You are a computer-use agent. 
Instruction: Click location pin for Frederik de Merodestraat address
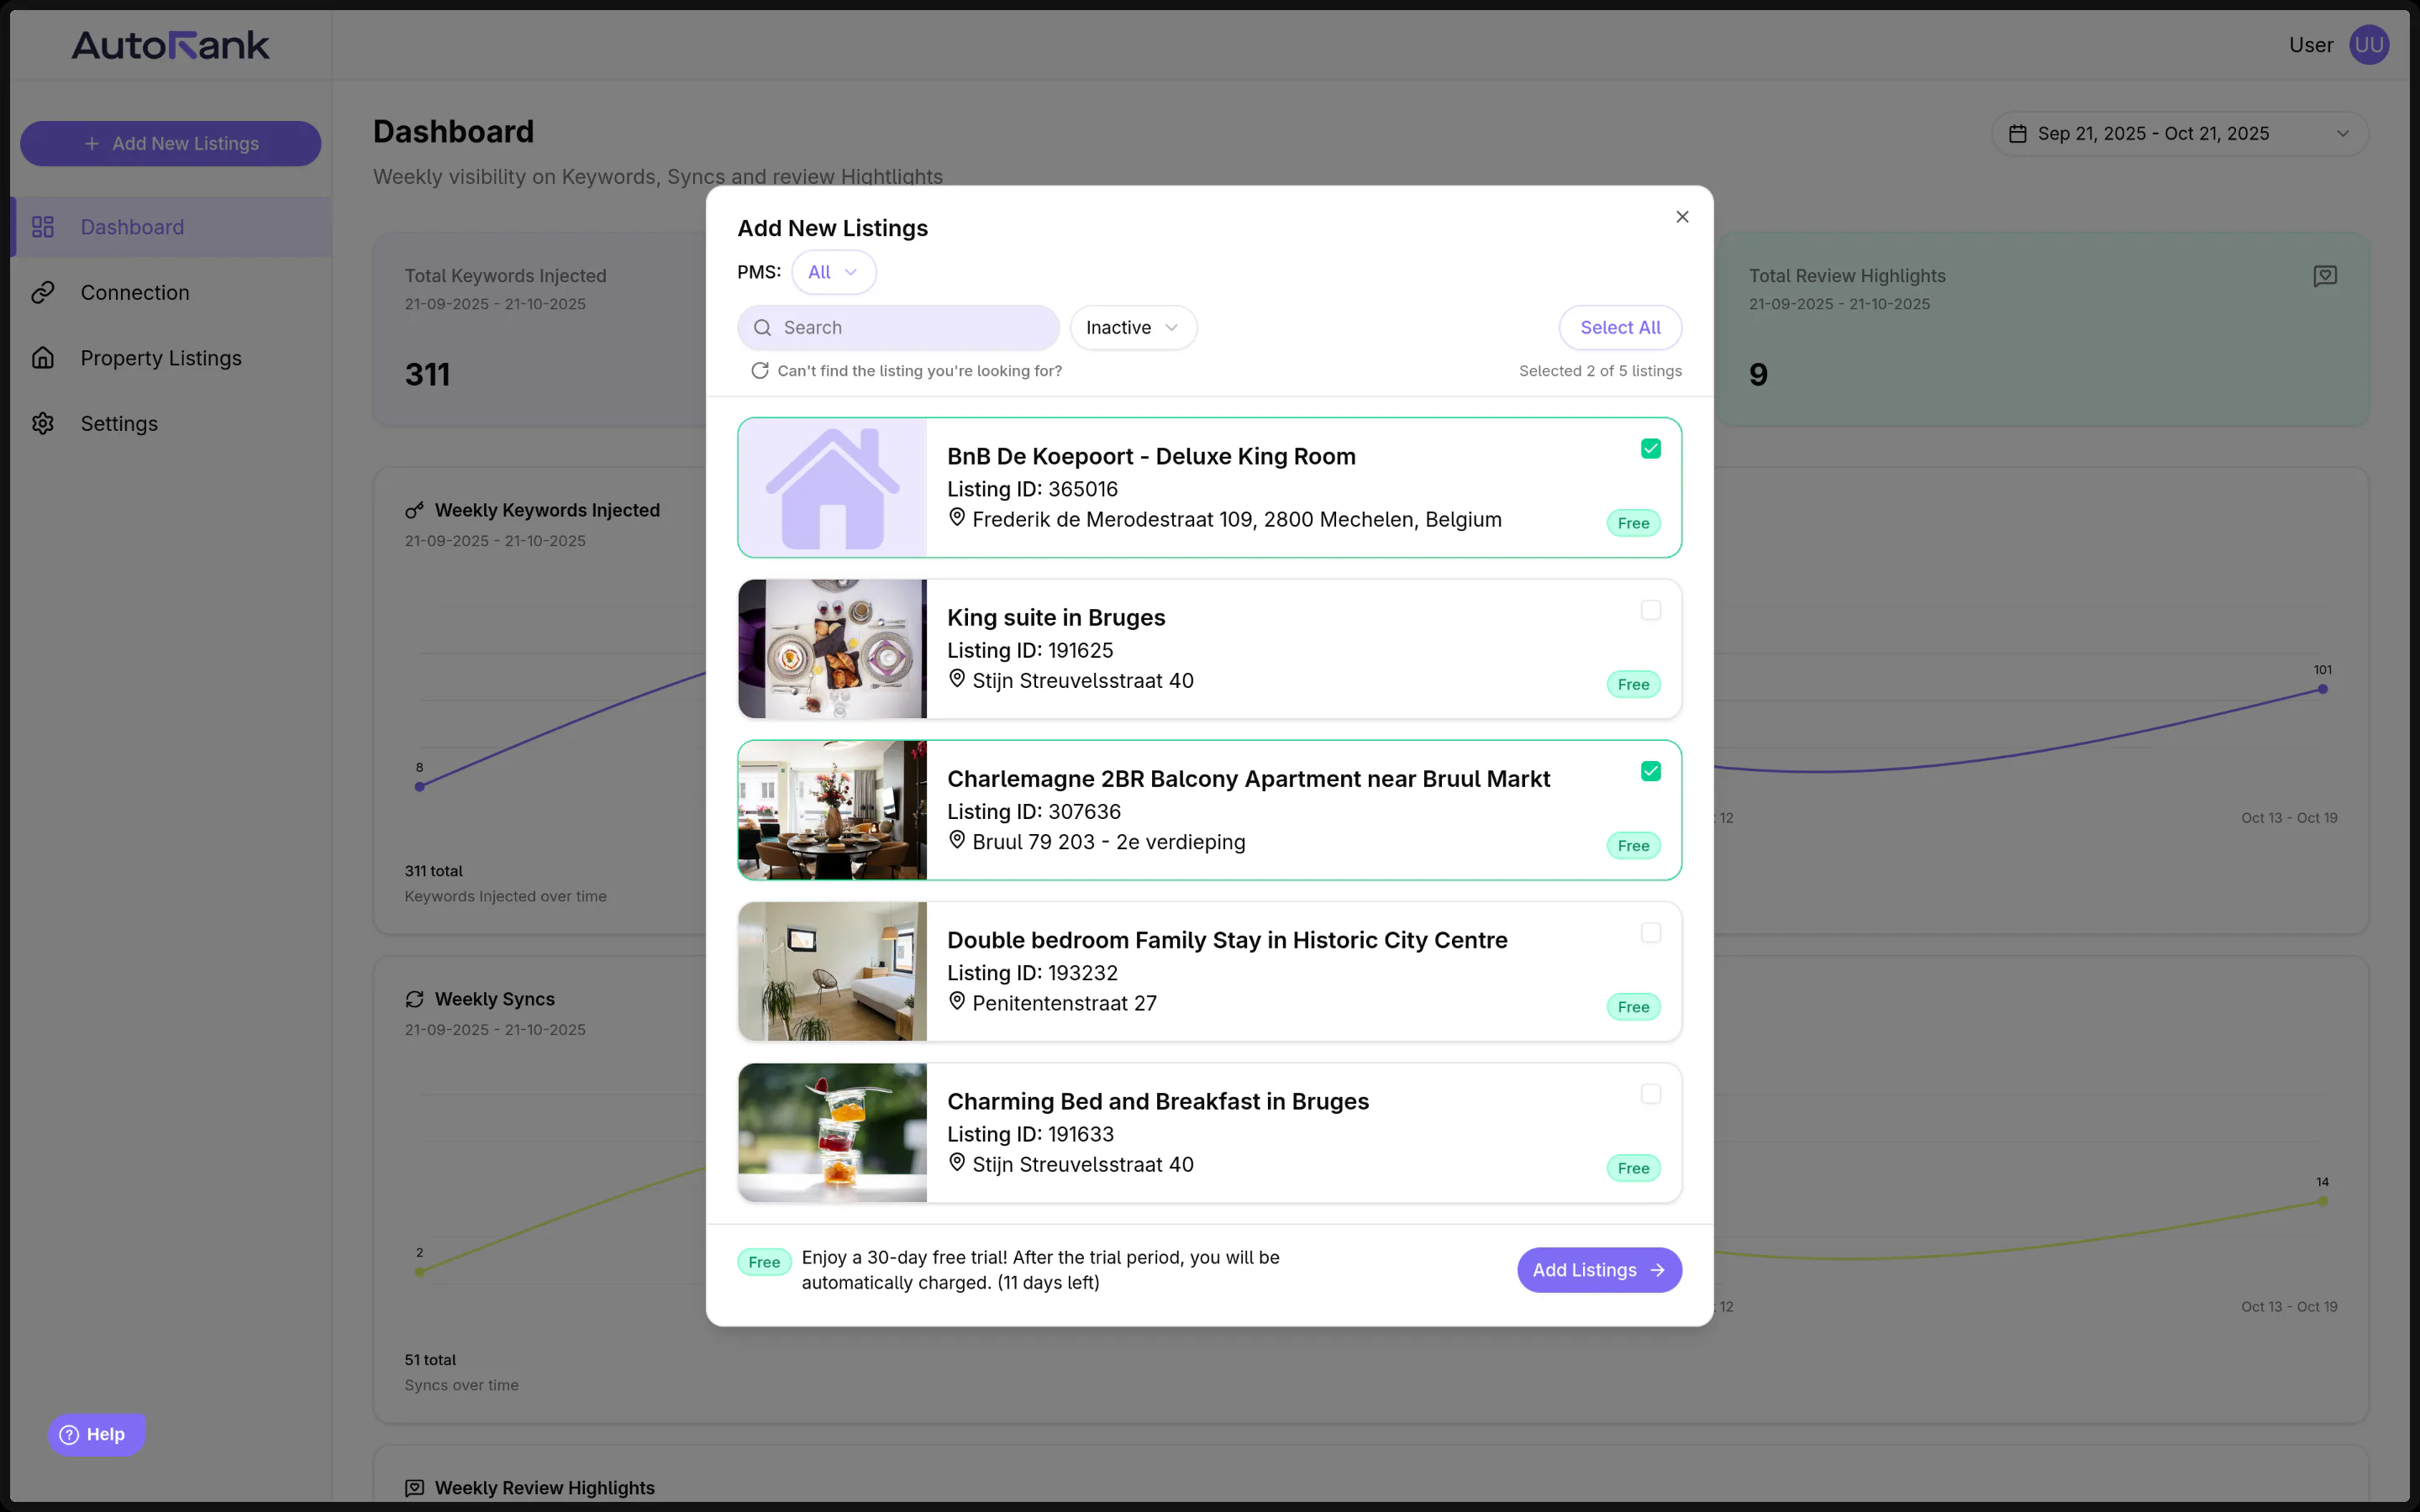[x=957, y=518]
